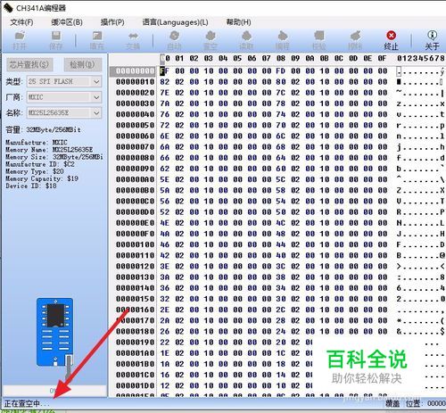The height and width of the screenshot is (413, 446).
Task: Click the 检测(D) detect button
Action: click(x=82, y=64)
